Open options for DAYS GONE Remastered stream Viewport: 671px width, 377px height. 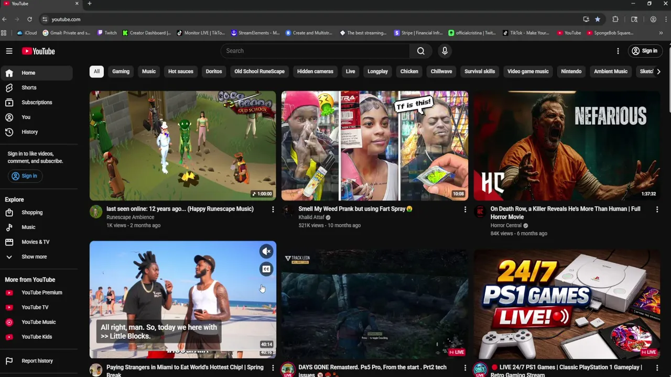point(465,368)
